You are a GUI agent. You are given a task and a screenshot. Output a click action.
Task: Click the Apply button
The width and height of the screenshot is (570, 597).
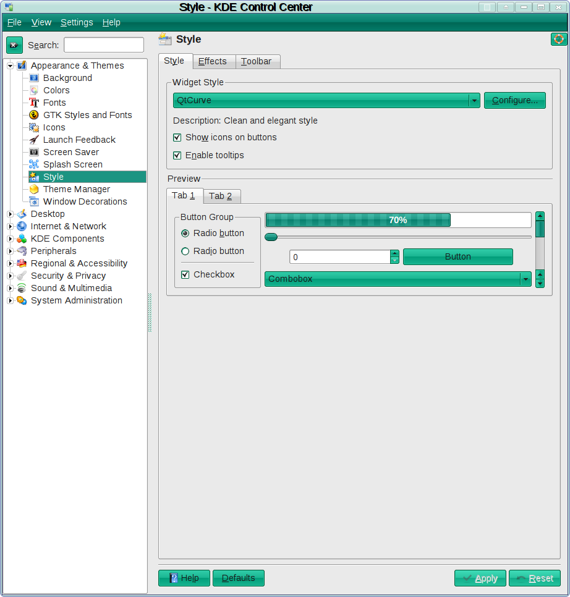480,578
